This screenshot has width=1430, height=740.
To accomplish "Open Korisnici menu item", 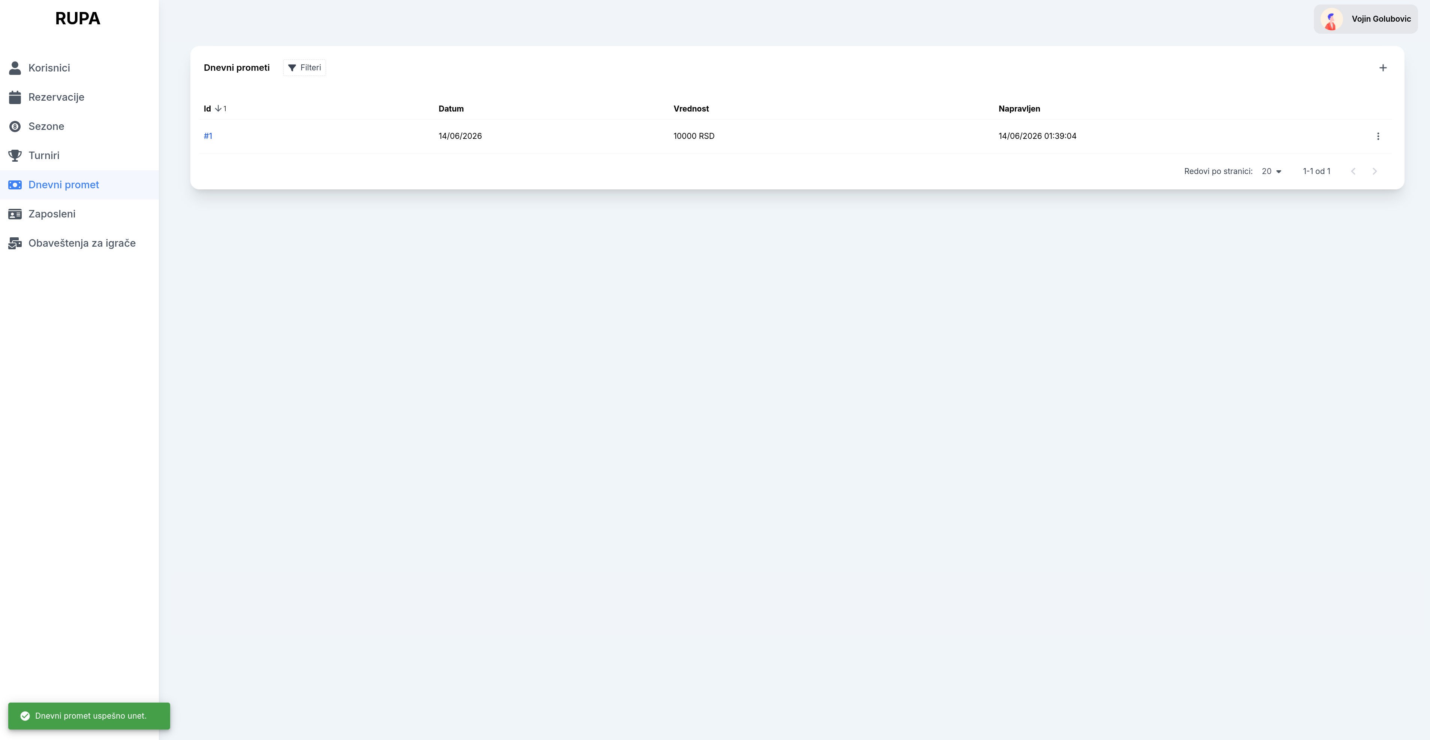I will point(79,68).
